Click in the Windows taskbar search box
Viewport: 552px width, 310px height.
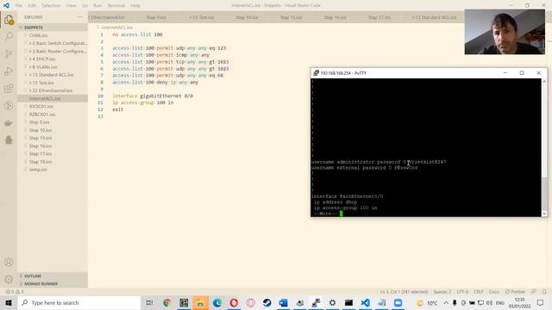tap(79, 302)
